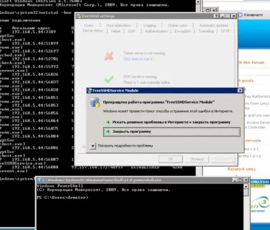The height and width of the screenshot is (230, 270).
Task: Open the SSH tab
Action: pyautogui.click(x=131, y=31)
